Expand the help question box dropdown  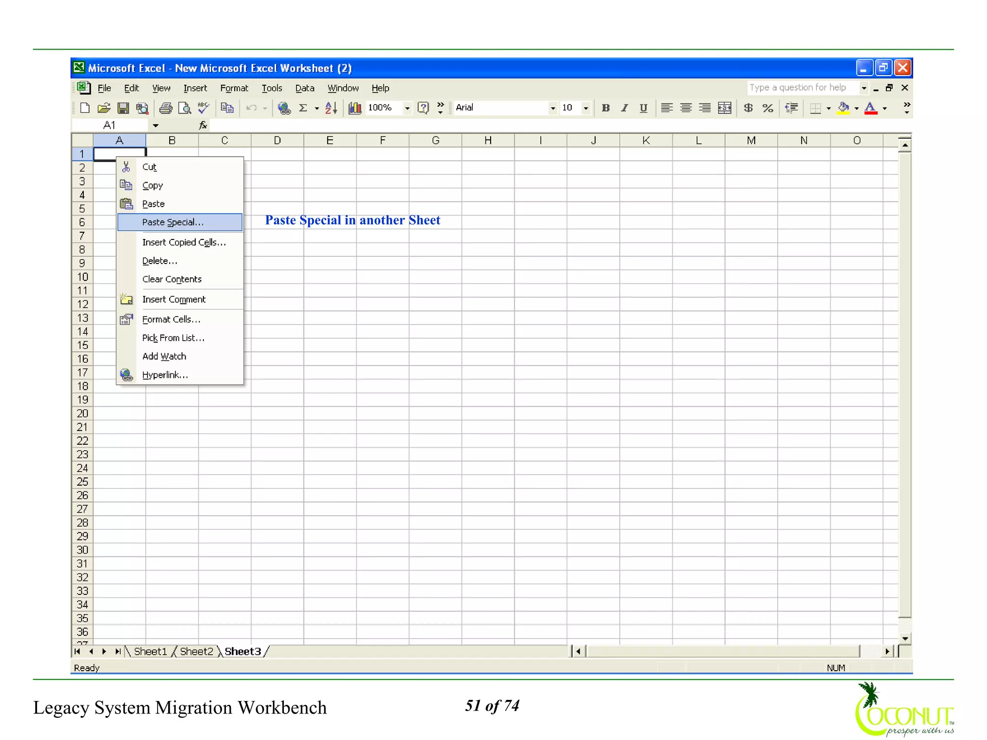pos(864,88)
